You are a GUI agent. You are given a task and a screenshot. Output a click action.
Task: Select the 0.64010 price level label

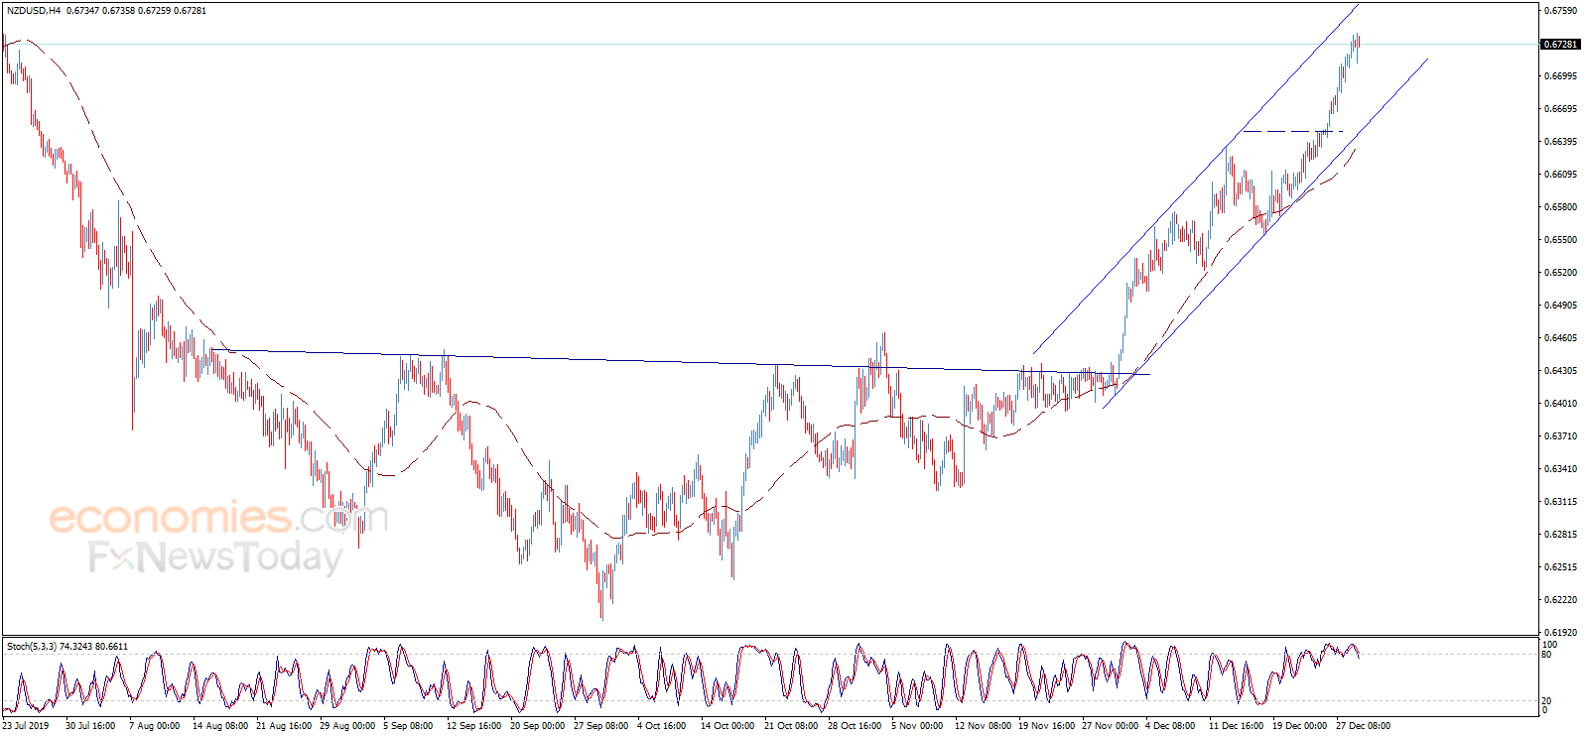click(x=1561, y=404)
